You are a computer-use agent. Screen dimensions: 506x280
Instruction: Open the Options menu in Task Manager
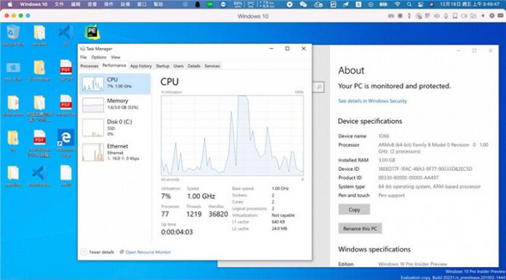point(99,57)
